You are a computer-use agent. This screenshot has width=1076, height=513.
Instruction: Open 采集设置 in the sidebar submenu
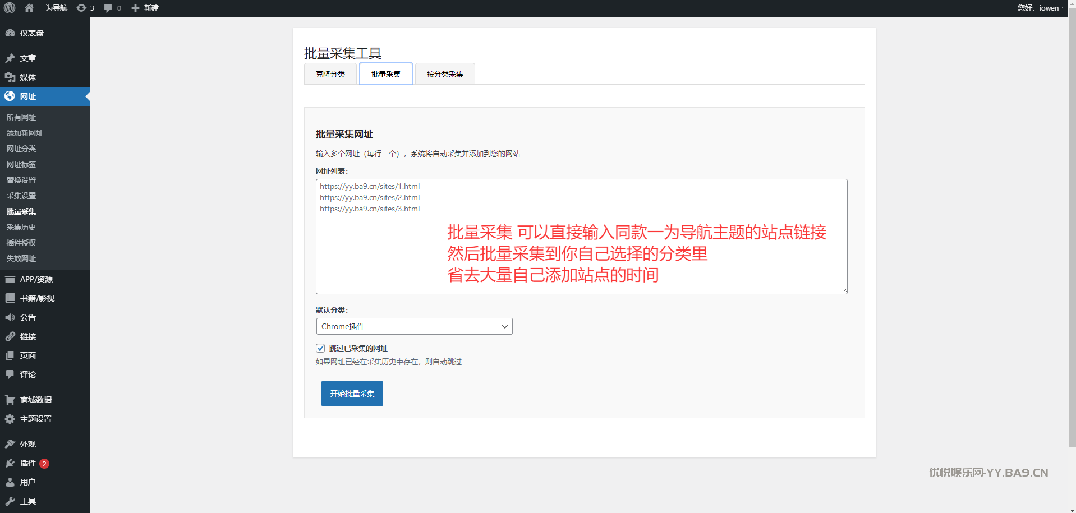click(21, 196)
